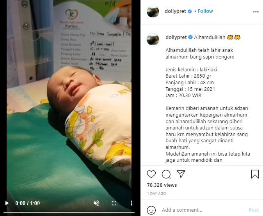The width and height of the screenshot is (263, 216).
Task: Share the post with the paper plane icon
Action: click(x=181, y=174)
